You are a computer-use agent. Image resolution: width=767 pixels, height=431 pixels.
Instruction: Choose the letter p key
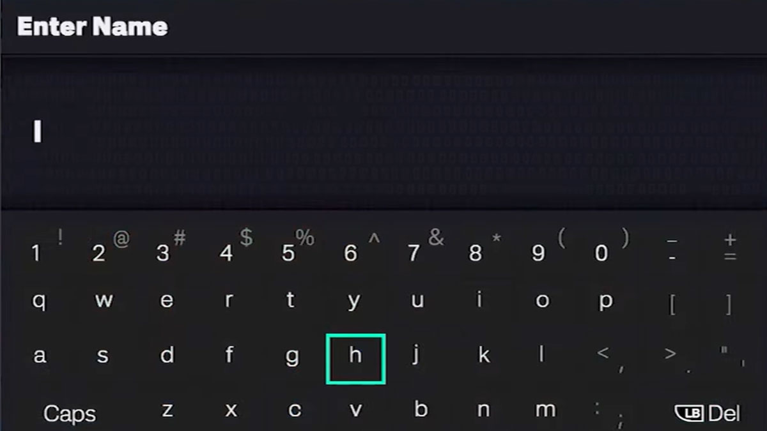pyautogui.click(x=605, y=301)
